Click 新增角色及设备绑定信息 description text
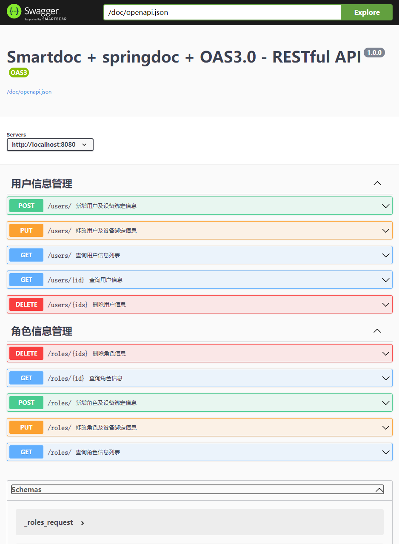This screenshot has height=544, width=399. (x=106, y=403)
